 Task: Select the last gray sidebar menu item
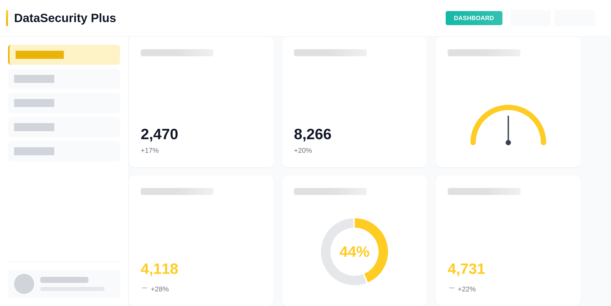(64, 151)
